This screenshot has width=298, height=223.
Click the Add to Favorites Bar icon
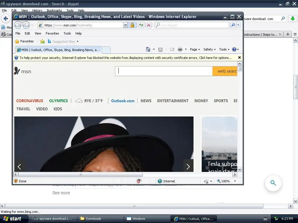[42, 41]
